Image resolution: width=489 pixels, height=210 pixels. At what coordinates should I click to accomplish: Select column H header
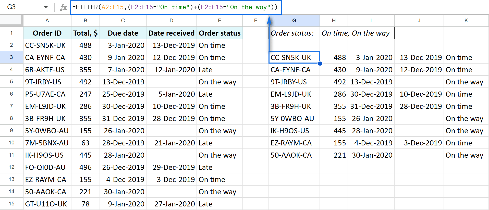(x=334, y=21)
